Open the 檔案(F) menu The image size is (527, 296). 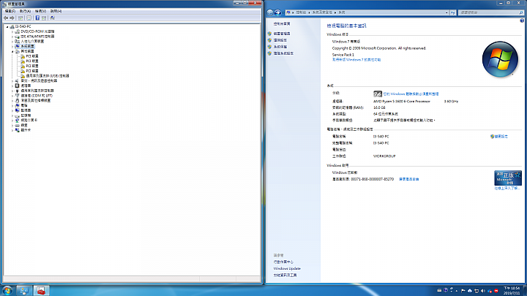click(x=10, y=11)
